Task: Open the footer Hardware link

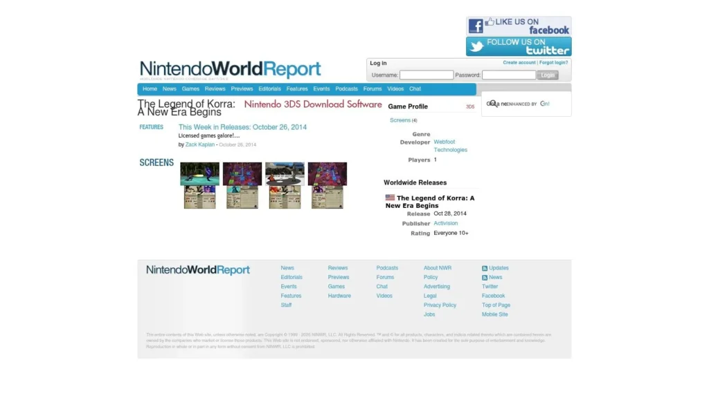Action: tap(339, 296)
